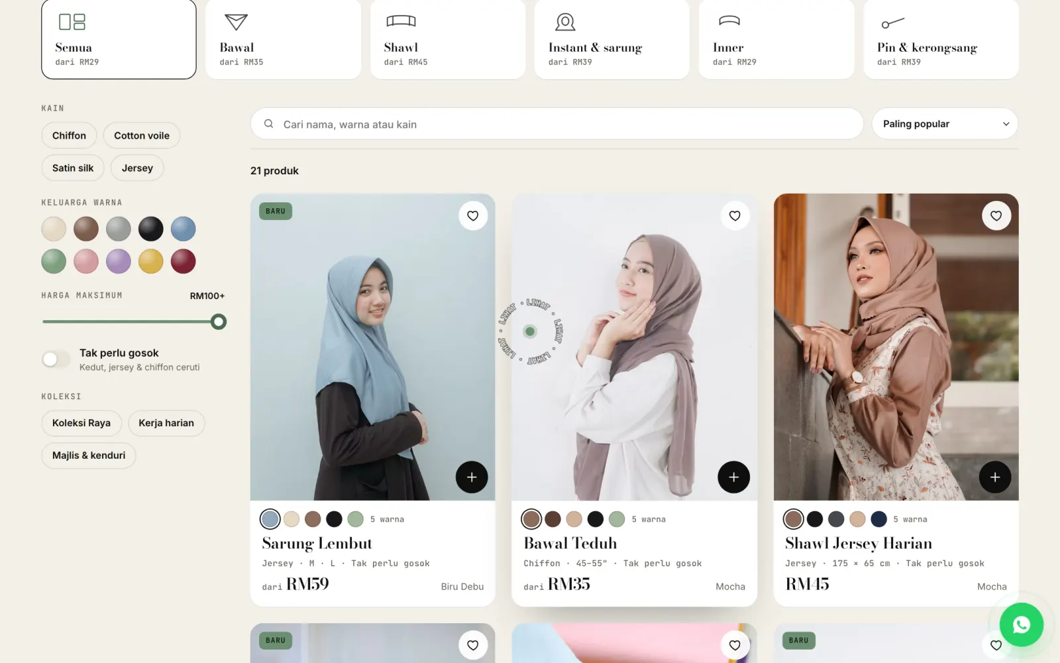Add Bawal Teduh using plus button
The image size is (1060, 663).
coord(734,477)
